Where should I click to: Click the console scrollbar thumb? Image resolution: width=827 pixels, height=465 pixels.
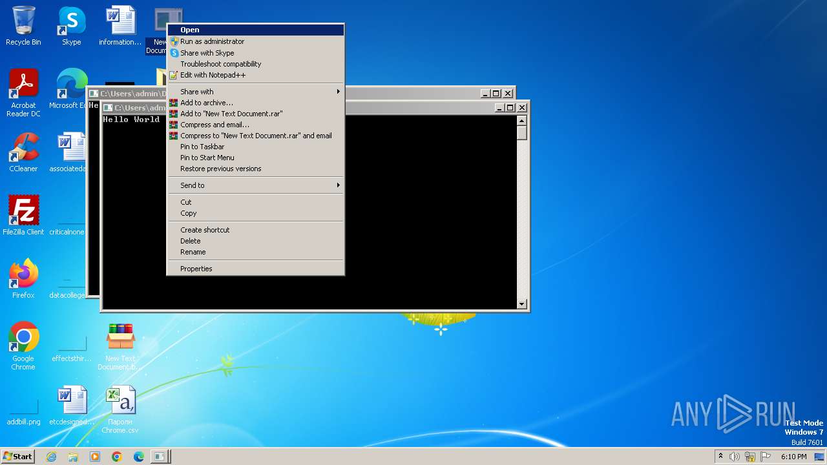tap(522, 133)
